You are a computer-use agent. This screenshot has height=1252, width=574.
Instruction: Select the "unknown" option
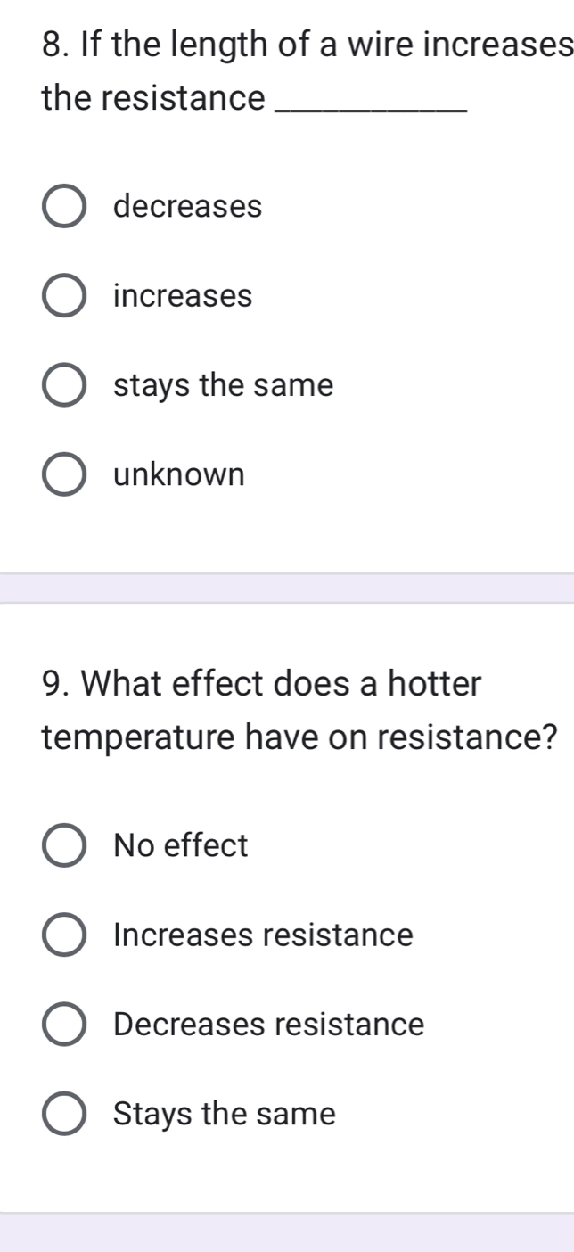point(65,474)
